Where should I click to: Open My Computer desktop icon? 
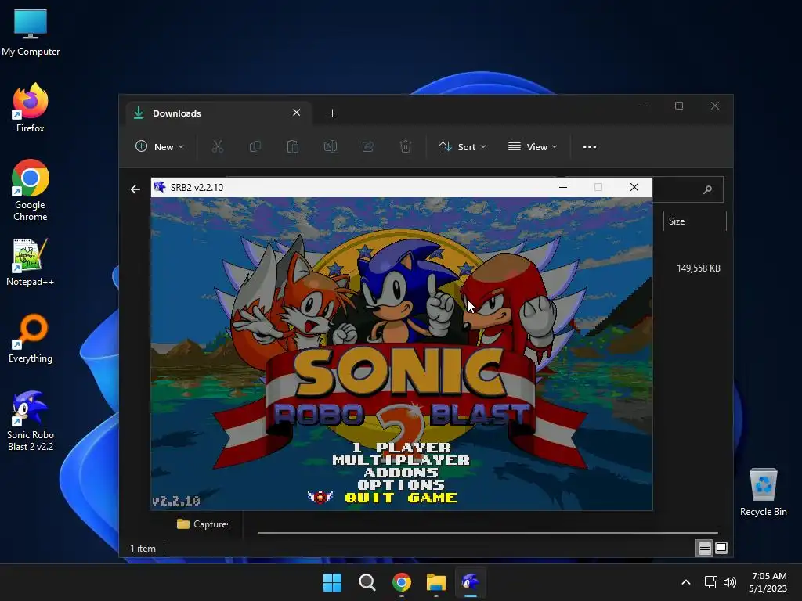[31, 32]
